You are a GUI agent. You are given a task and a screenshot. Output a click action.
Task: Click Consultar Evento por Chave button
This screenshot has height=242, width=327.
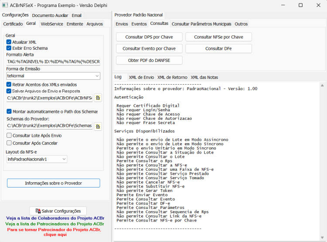[149, 48]
